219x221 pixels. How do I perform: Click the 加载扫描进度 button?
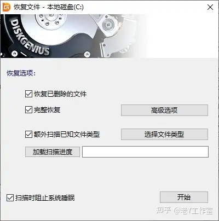click(53, 152)
